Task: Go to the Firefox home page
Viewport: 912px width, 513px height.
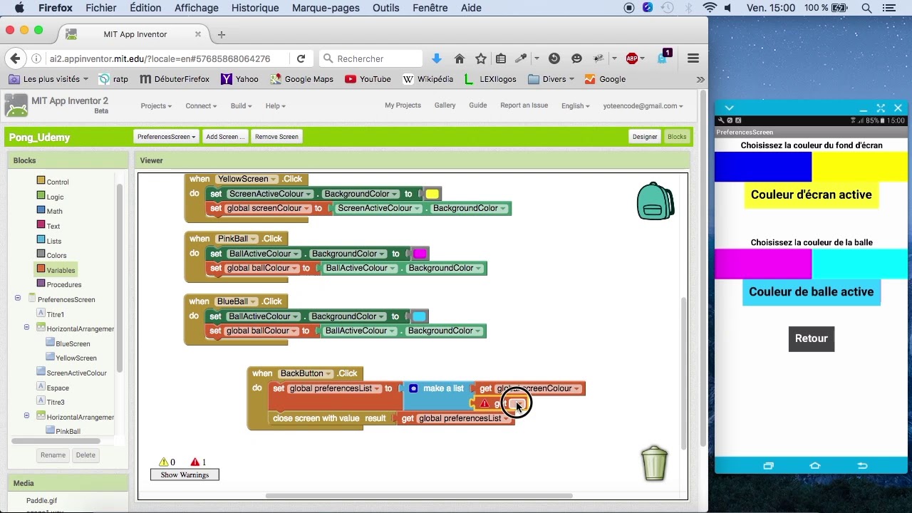Action: coord(460,58)
